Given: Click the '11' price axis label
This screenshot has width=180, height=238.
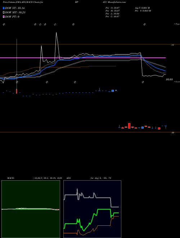Looking at the screenshot, I should tap(172, 45).
